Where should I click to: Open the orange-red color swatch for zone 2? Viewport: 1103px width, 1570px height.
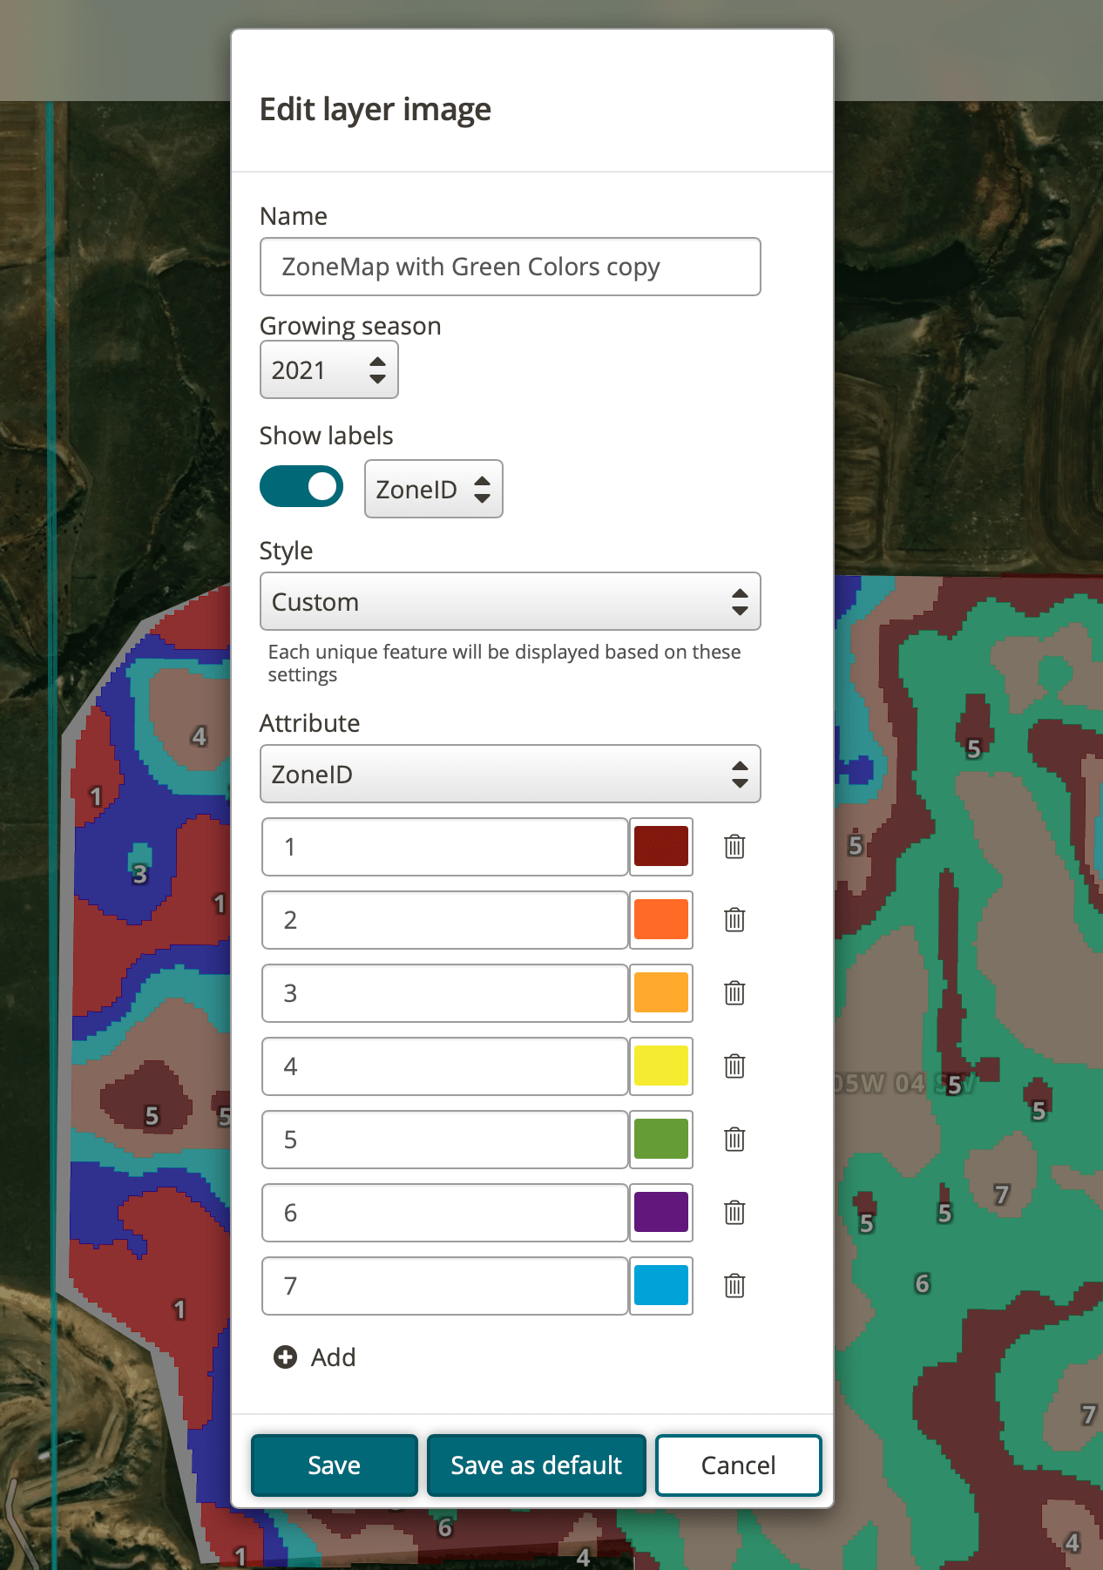pyautogui.click(x=661, y=920)
